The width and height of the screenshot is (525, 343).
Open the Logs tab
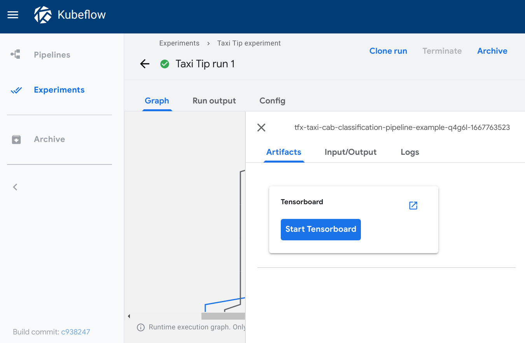pyautogui.click(x=409, y=152)
